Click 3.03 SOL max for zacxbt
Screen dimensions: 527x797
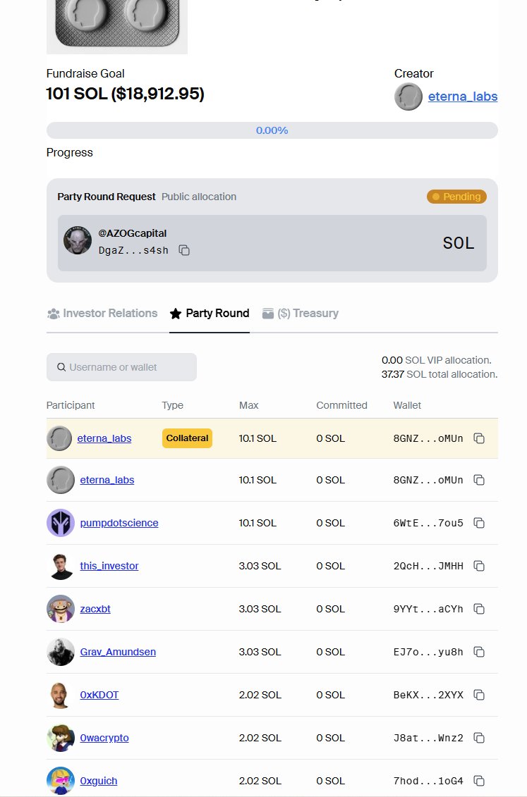(260, 609)
